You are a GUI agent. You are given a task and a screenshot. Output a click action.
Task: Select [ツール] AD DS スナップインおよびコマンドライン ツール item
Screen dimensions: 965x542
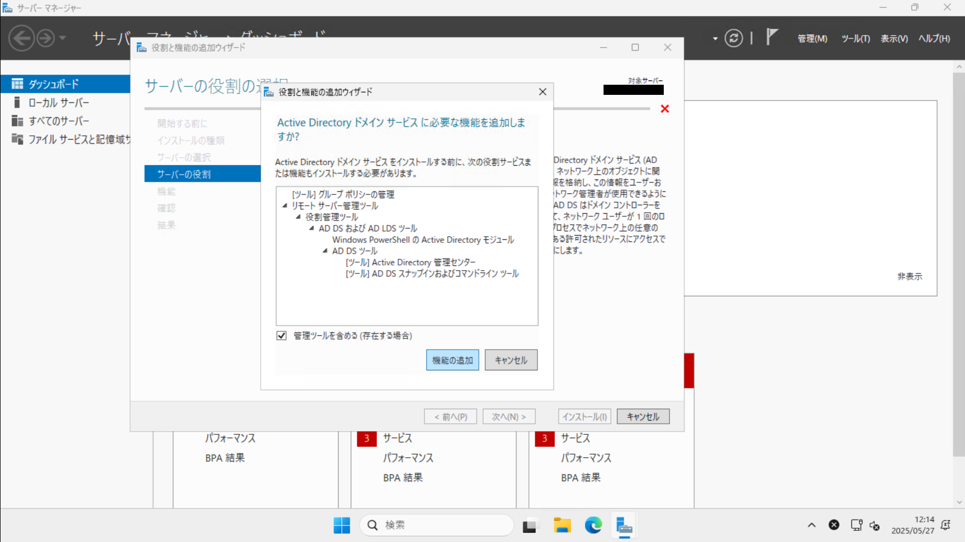tap(432, 273)
